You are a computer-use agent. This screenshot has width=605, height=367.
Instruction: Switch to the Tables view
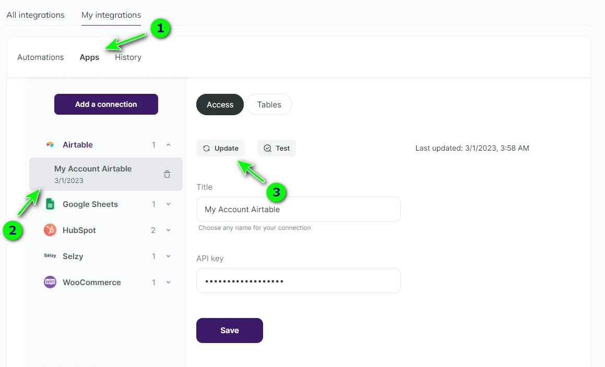(269, 104)
